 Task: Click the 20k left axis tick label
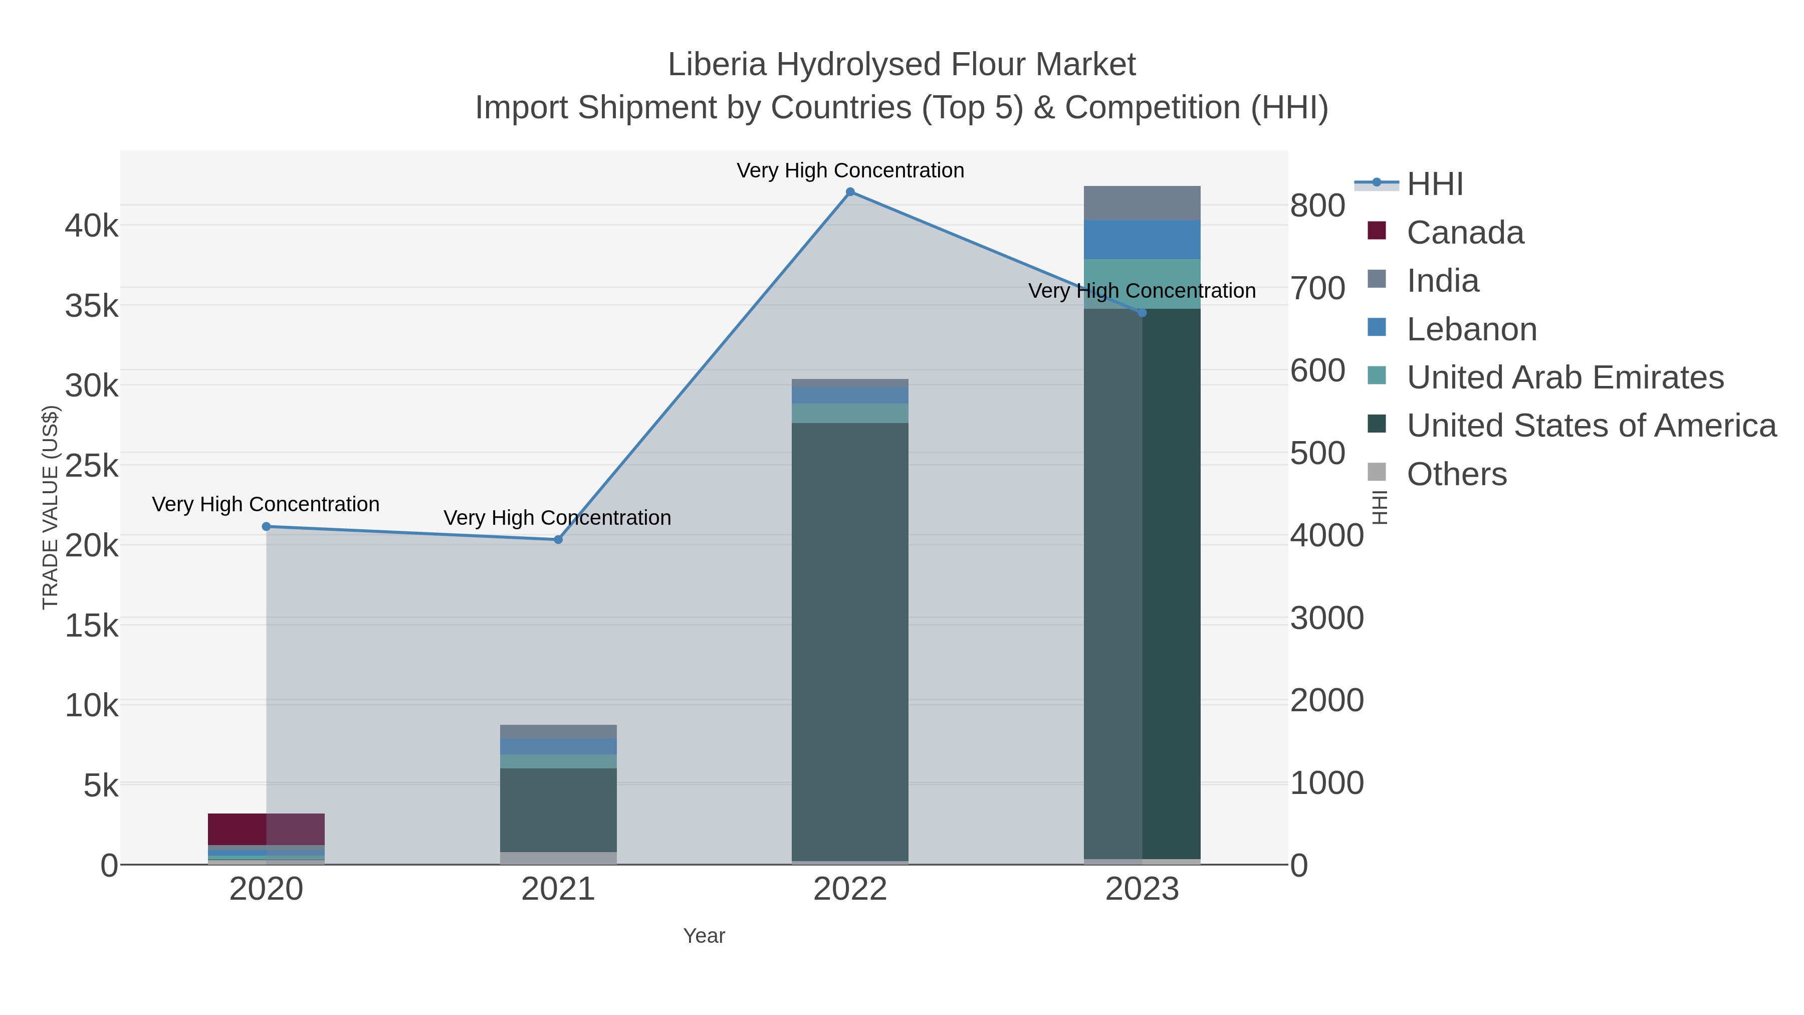[x=92, y=546]
